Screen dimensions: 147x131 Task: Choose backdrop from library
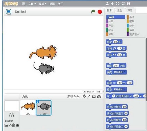click(x=6, y=125)
